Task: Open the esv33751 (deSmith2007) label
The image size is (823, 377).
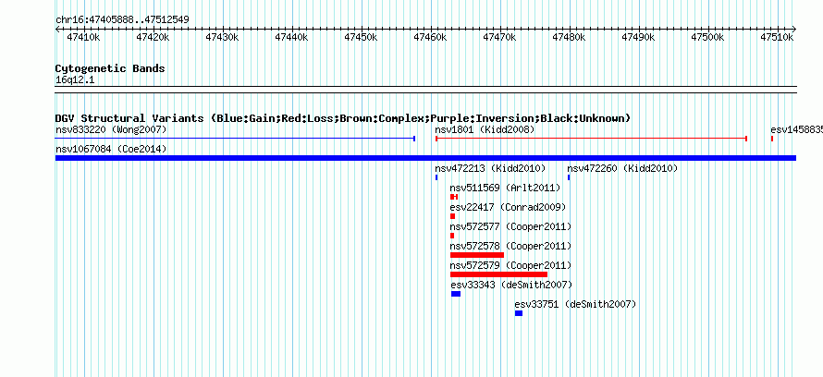Action: [575, 304]
